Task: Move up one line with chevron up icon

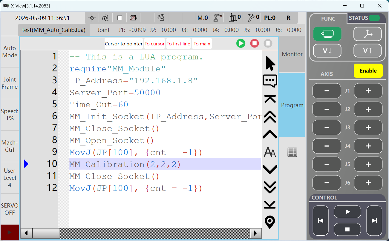Action: coord(270,134)
